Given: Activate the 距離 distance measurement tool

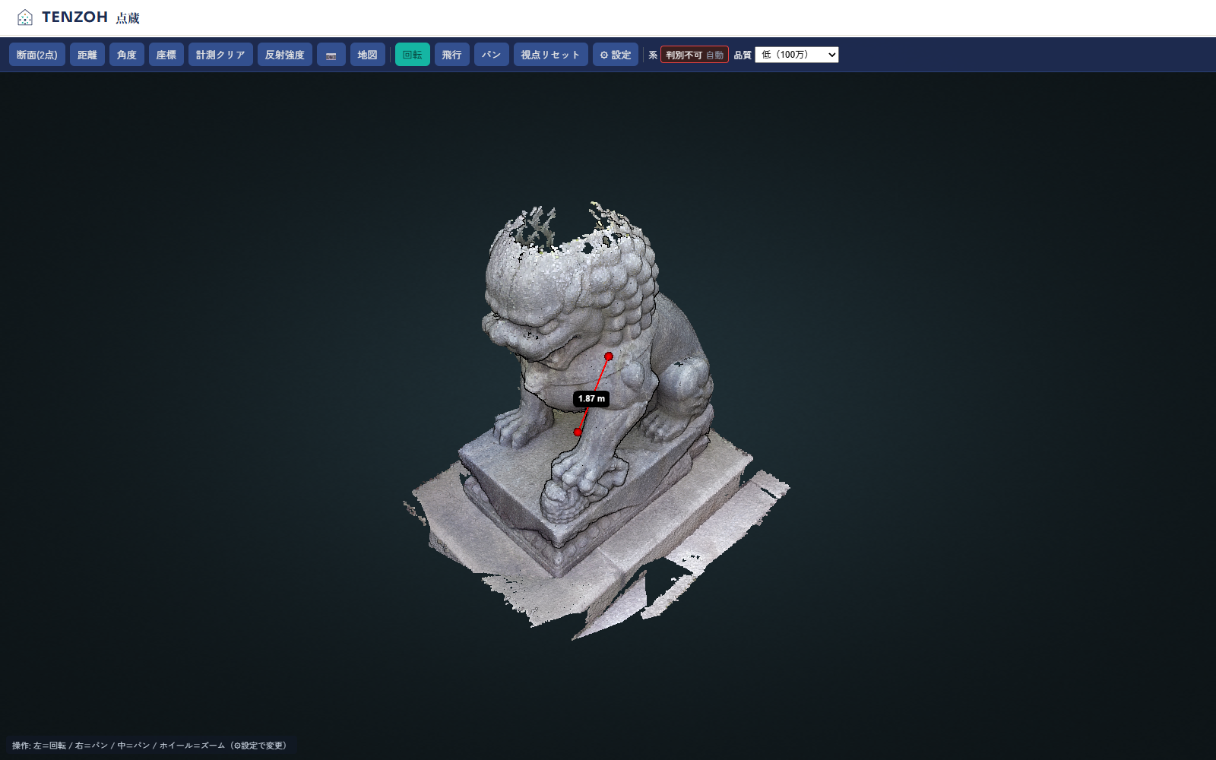Looking at the screenshot, I should 87,55.
